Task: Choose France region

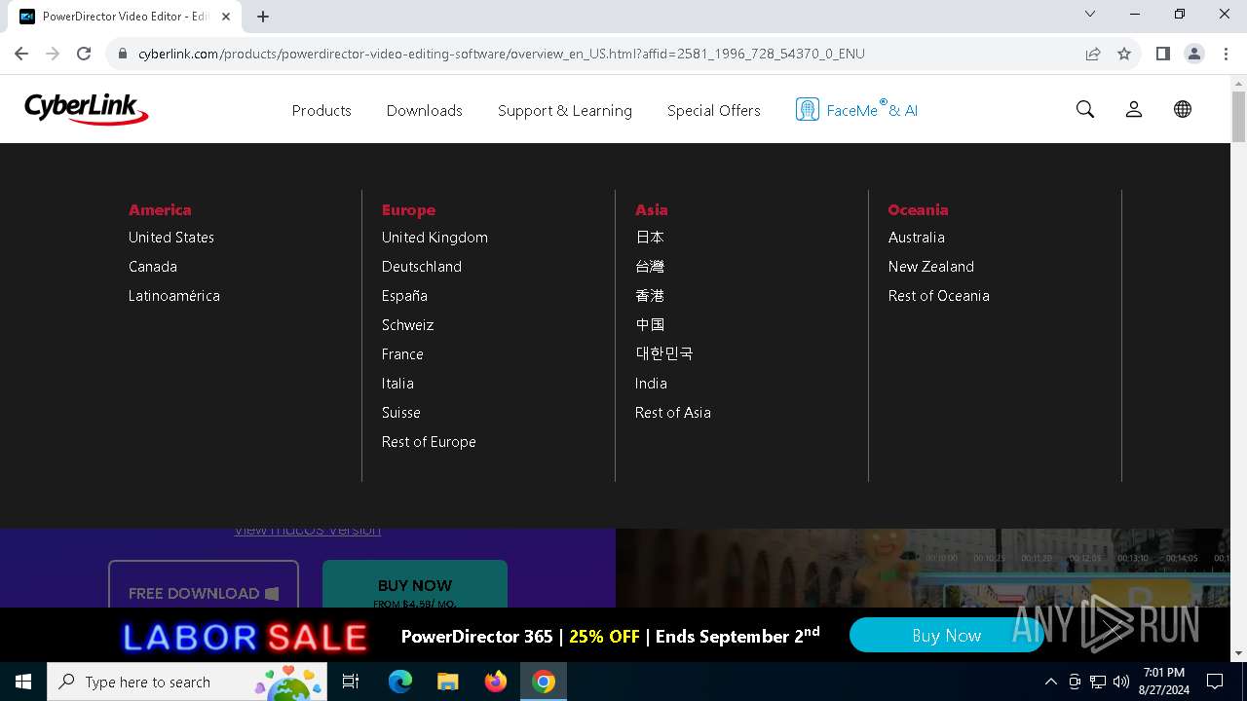Action: pos(402,353)
